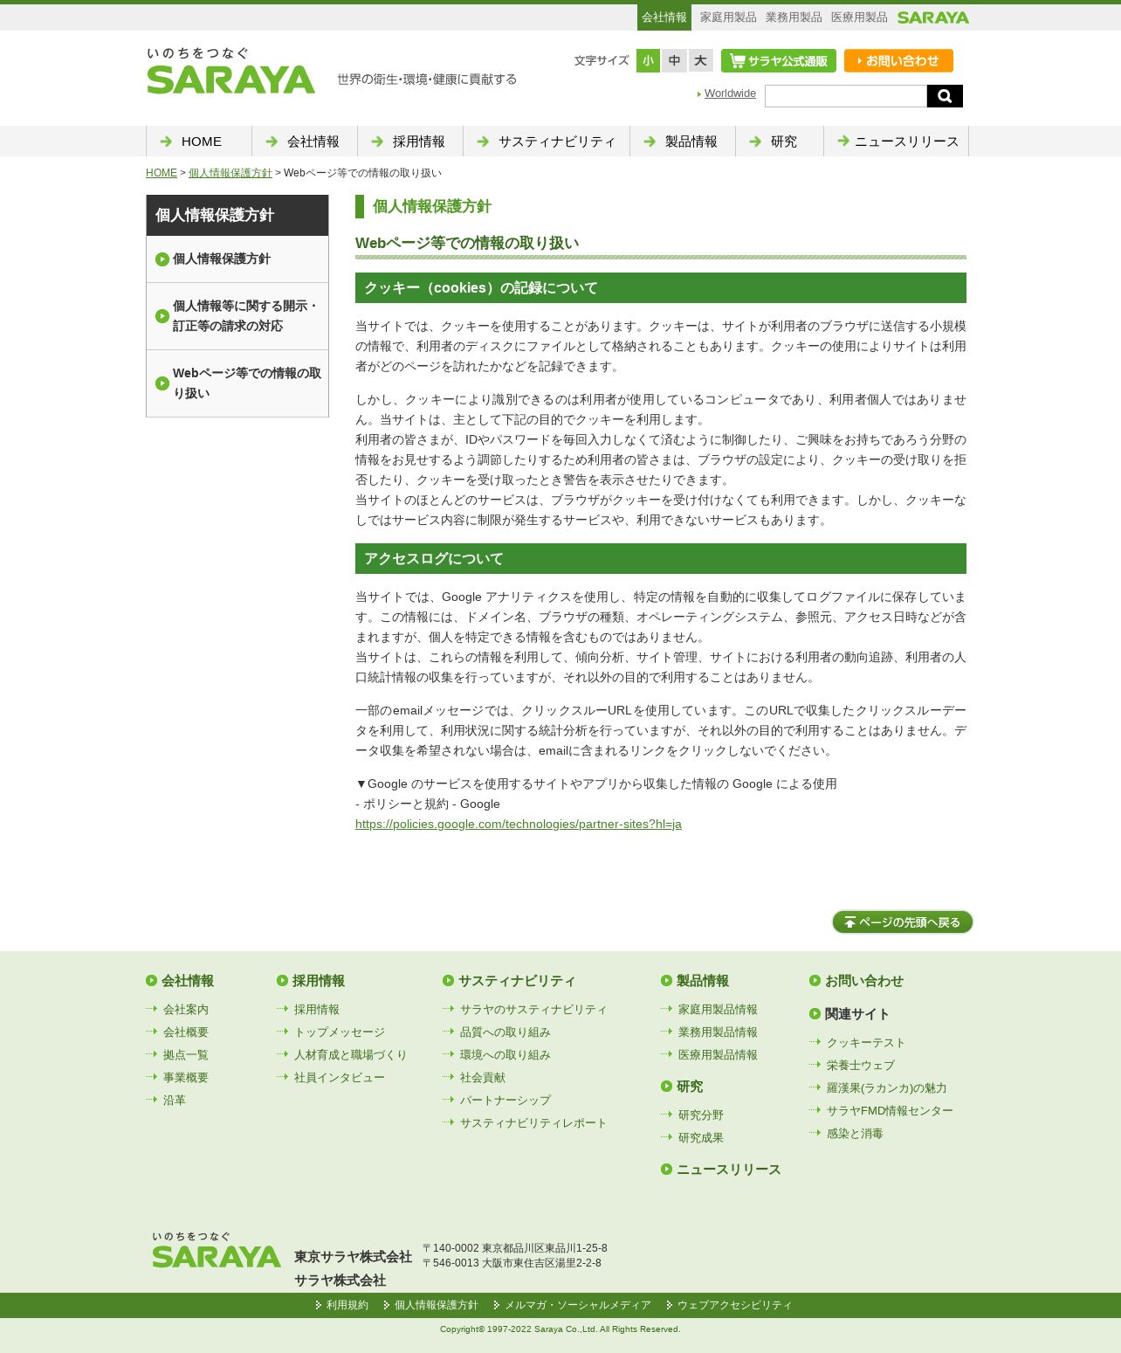Click HOME breadcrumb link
Image resolution: width=1121 pixels, height=1353 pixels.
click(x=162, y=173)
